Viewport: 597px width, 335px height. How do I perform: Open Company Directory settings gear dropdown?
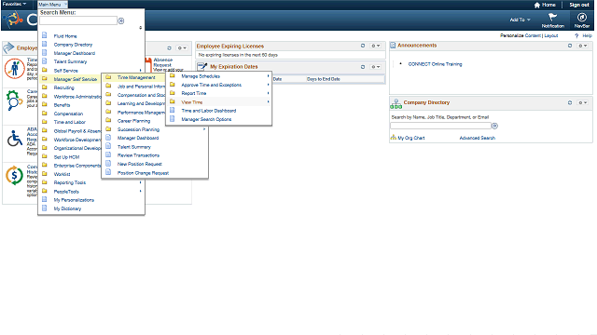tap(583, 102)
